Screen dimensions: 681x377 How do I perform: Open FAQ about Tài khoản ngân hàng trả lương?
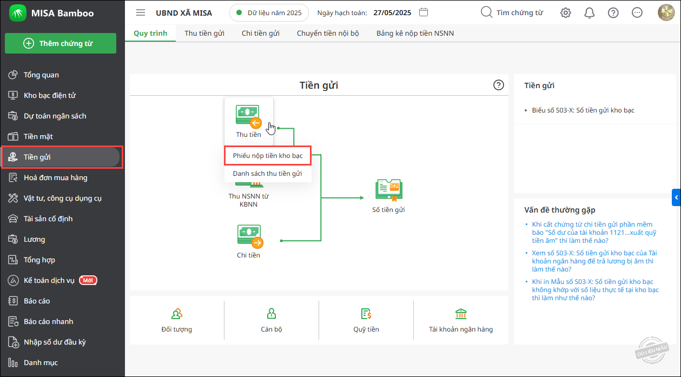[x=594, y=261]
